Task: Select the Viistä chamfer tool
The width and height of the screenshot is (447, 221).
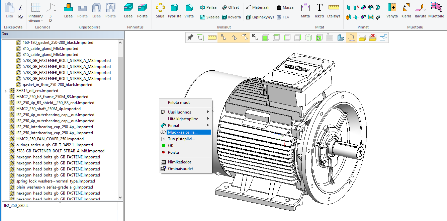Action: 189,10
